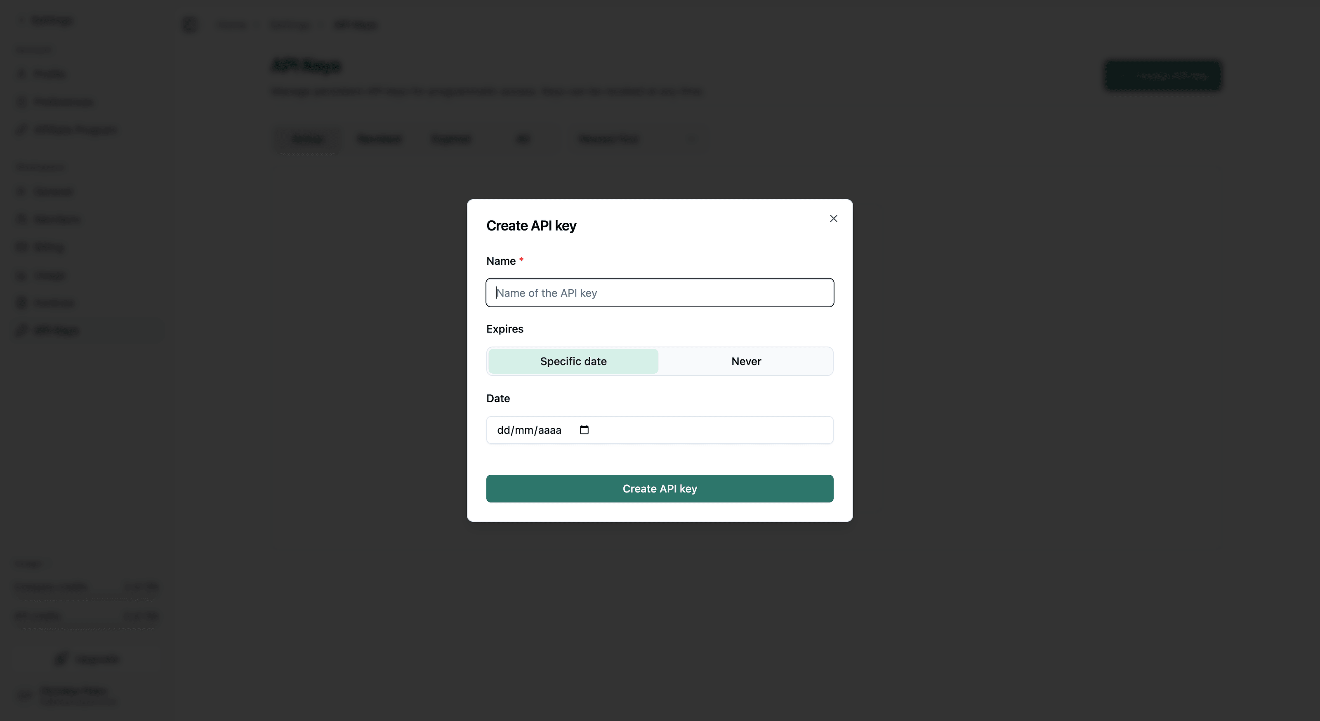Close the Create API key dialog

(833, 219)
